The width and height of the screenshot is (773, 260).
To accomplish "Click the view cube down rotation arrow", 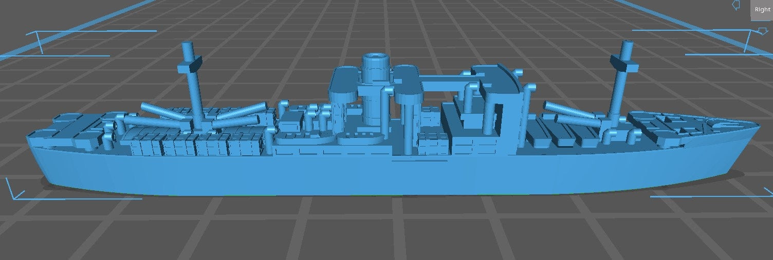I will 763,31.
